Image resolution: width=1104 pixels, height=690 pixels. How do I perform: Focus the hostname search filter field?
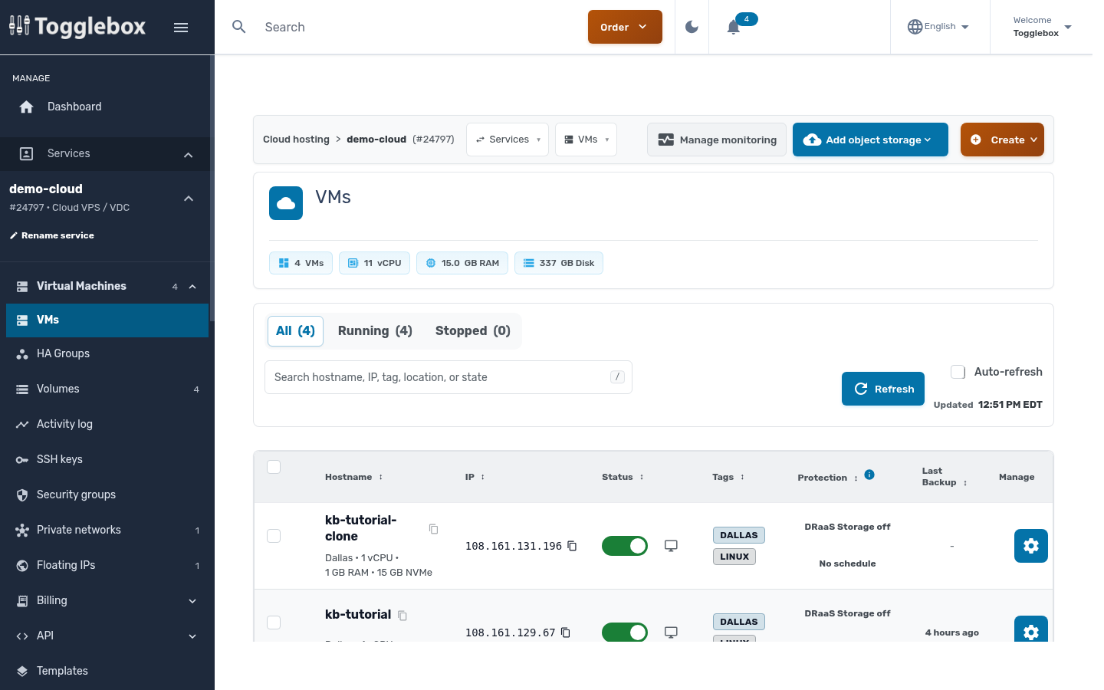[449, 377]
